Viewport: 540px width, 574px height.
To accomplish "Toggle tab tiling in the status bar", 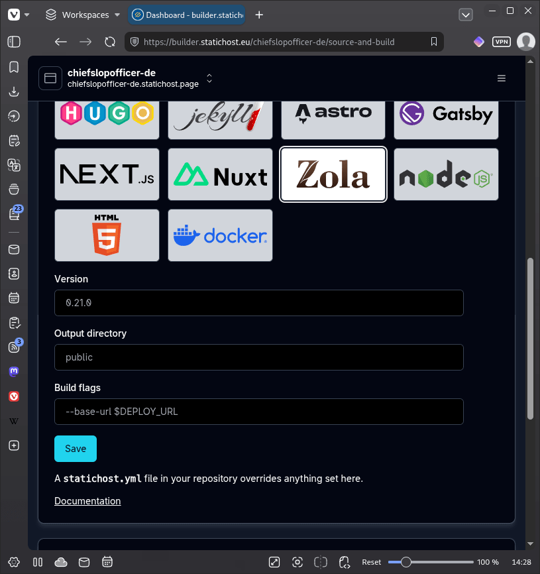I will [38, 562].
